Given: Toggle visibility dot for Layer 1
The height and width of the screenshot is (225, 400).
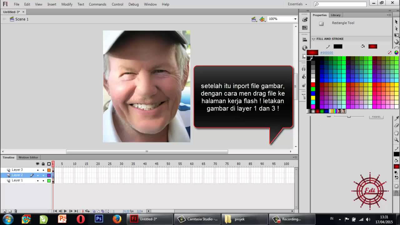Looking at the screenshot, I should coord(38,181).
